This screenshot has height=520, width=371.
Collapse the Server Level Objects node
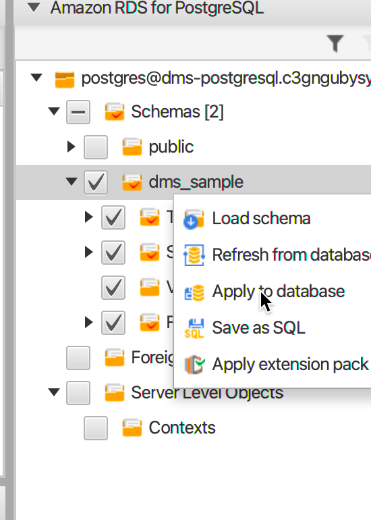[54, 392]
